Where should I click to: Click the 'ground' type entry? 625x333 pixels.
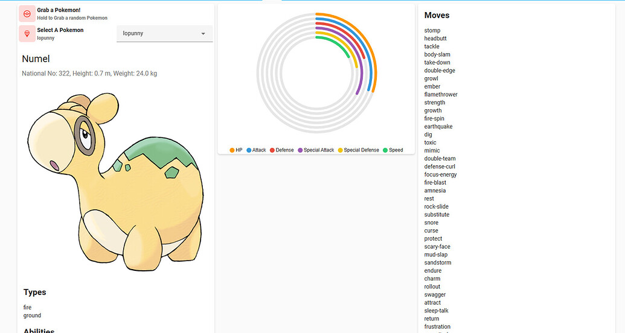click(32, 315)
